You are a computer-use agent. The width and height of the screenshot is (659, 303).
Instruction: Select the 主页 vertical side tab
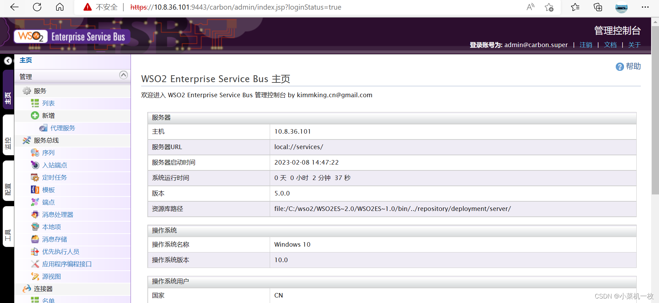click(x=8, y=90)
